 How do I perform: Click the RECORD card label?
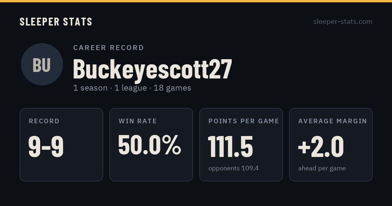44,121
